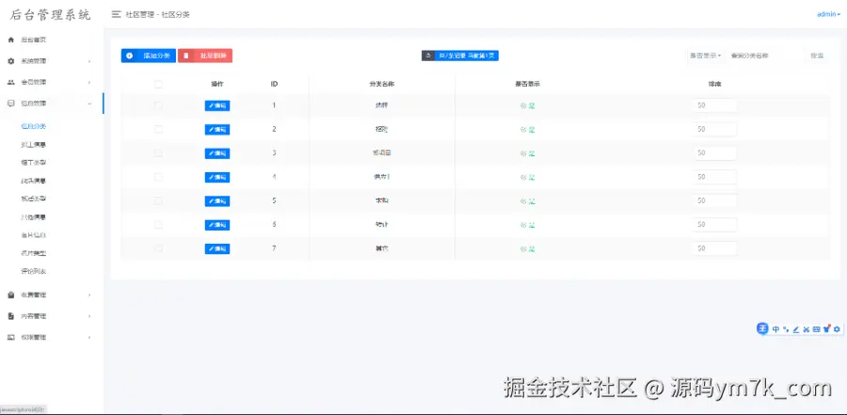
Task: Click the bag icon for 收费管理
Action: [x=10, y=295]
